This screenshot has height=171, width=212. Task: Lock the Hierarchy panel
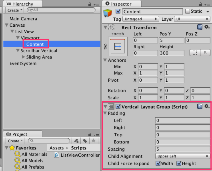coord(90,4)
